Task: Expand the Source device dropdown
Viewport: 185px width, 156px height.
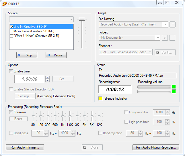Action: 71,19
